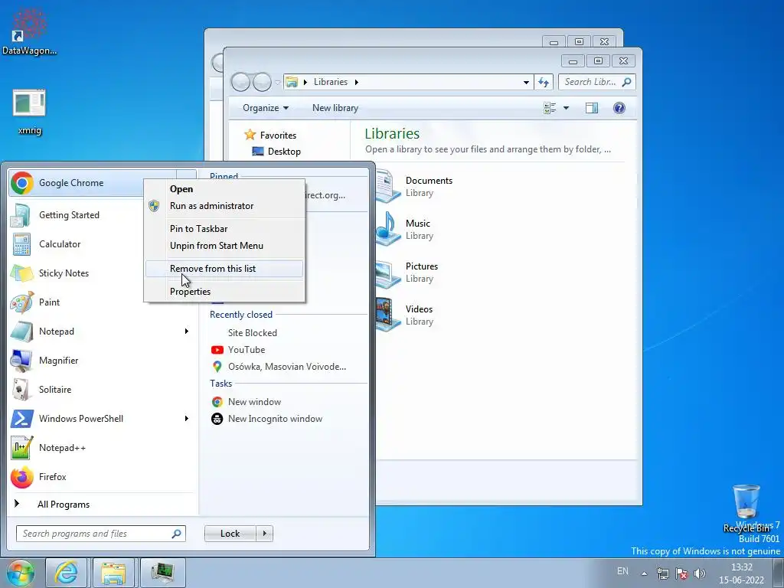Open the Documents library
Screen dimensions: 784x588
(x=415, y=186)
